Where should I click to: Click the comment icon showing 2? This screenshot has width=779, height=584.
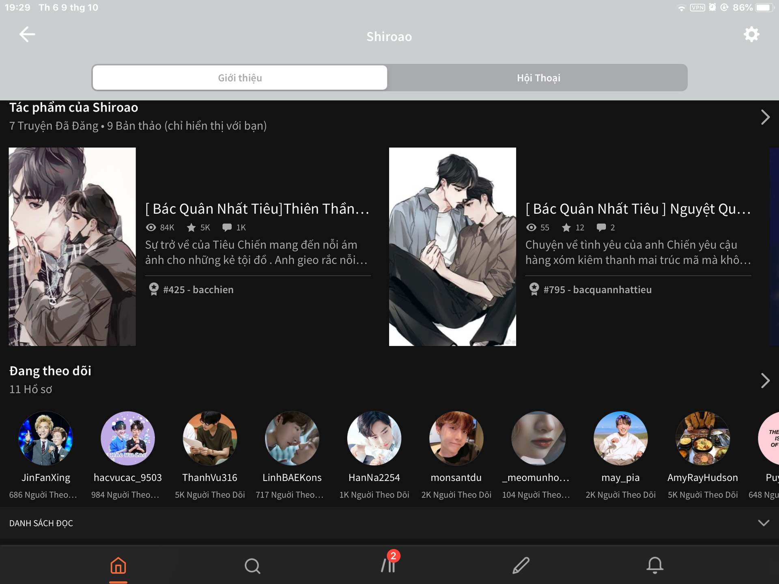click(601, 228)
